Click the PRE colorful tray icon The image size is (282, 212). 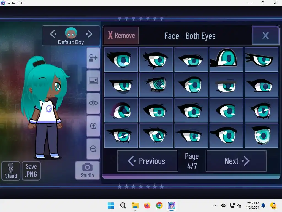coord(273,205)
